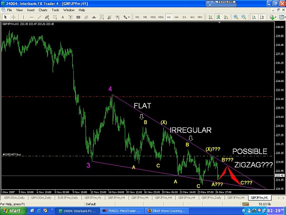
Task: Switch to the GBPJPYm,Daily chart tab
Action: click(211, 198)
